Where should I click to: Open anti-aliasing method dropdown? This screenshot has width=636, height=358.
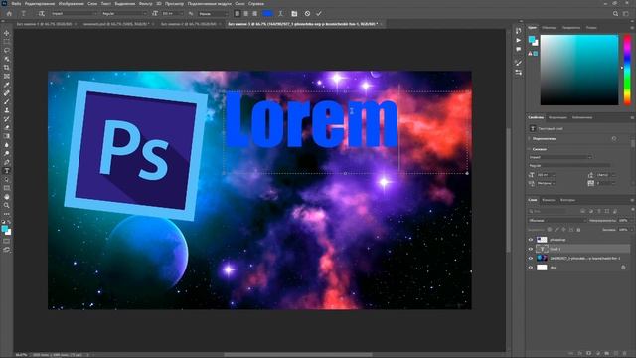(x=213, y=13)
